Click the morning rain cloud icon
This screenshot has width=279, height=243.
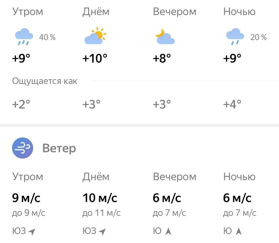24,37
